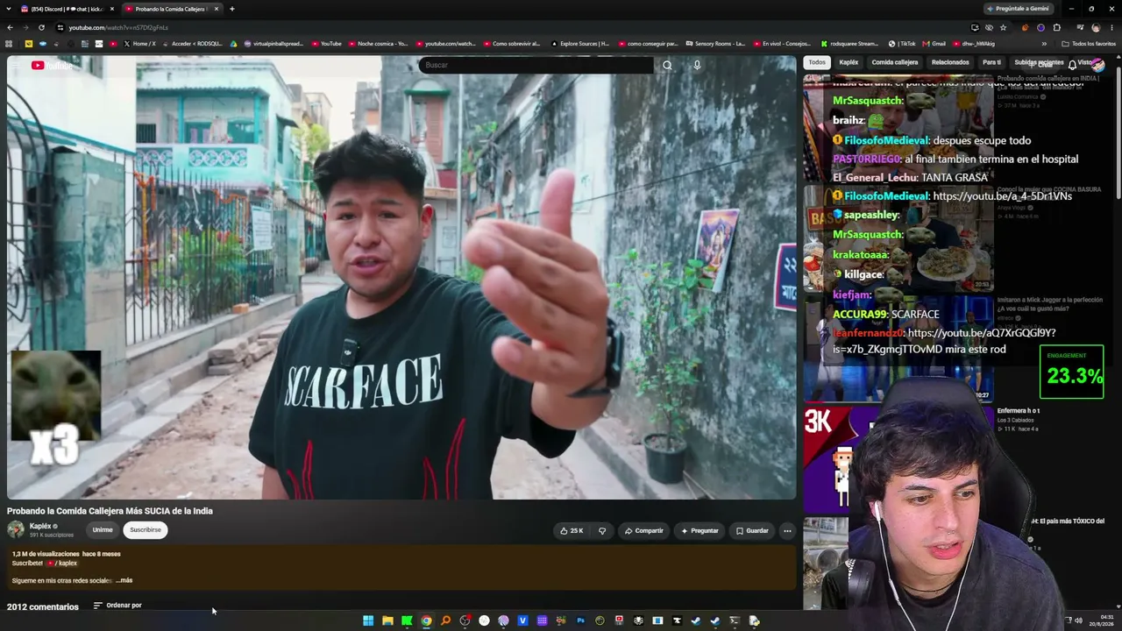Open the YouTube logo home link

pos(53,65)
